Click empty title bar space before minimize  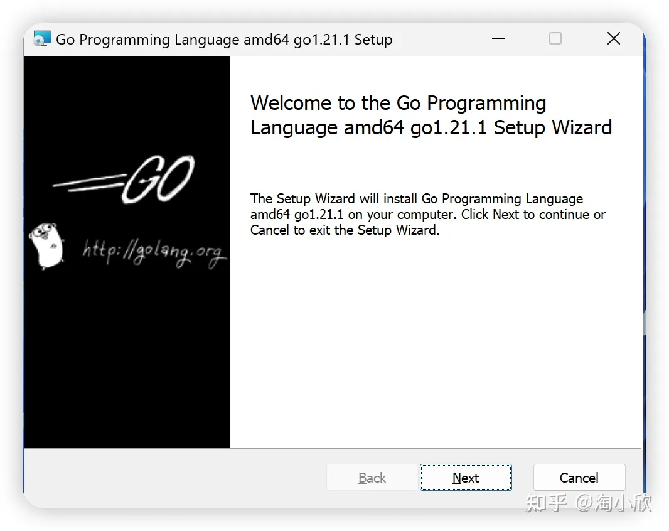(439, 39)
